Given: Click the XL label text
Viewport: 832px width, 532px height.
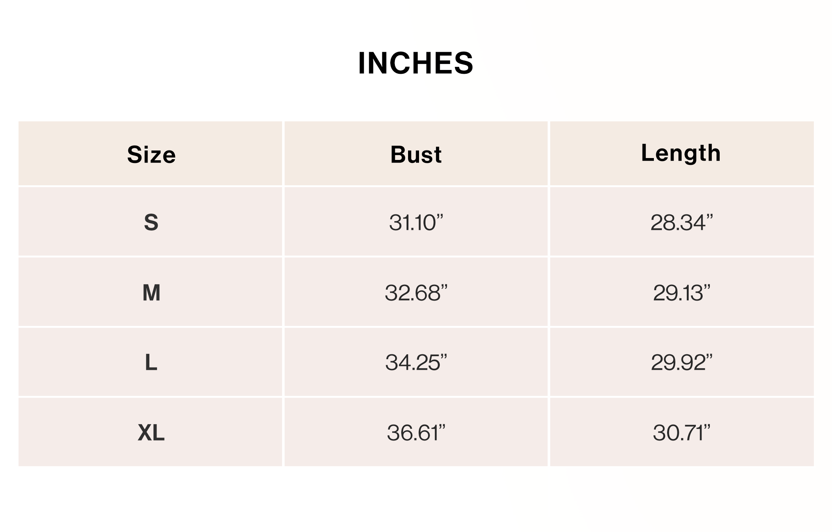Looking at the screenshot, I should tap(151, 433).
